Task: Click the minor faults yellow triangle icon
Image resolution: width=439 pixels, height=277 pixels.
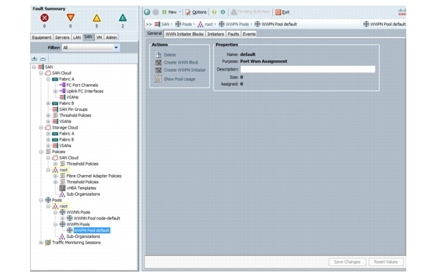Action: [x=96, y=18]
